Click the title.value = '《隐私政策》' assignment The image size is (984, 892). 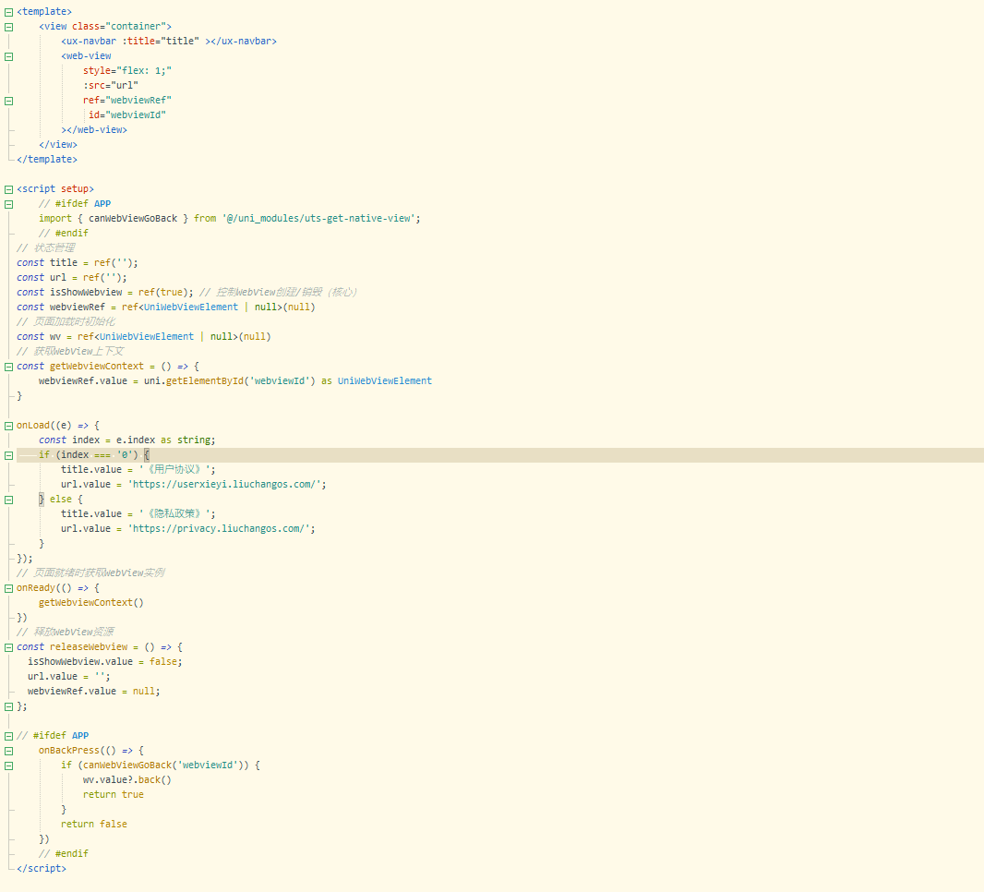coord(138,514)
